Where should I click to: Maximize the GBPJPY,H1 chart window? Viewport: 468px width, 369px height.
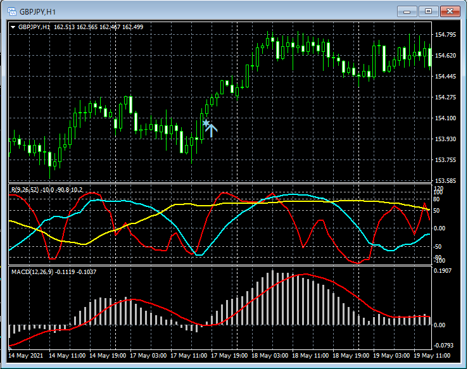(x=429, y=11)
